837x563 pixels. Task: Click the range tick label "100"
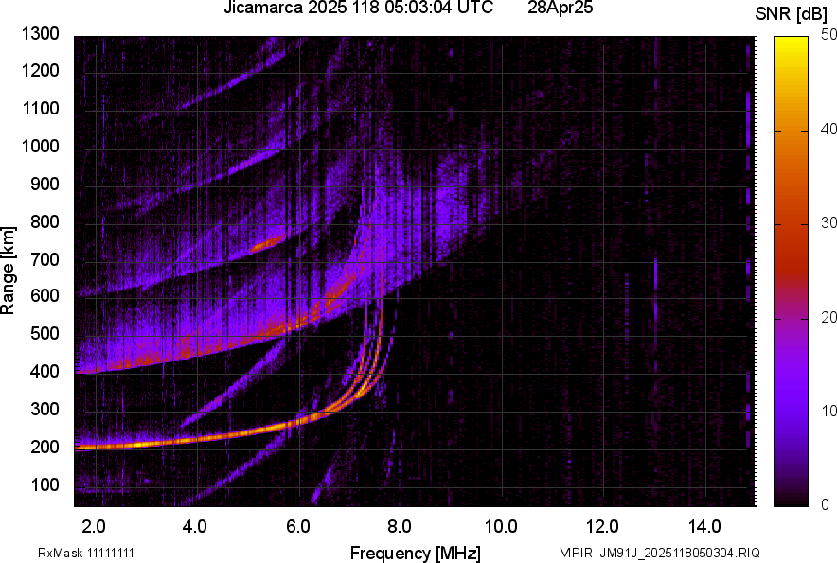click(45, 484)
